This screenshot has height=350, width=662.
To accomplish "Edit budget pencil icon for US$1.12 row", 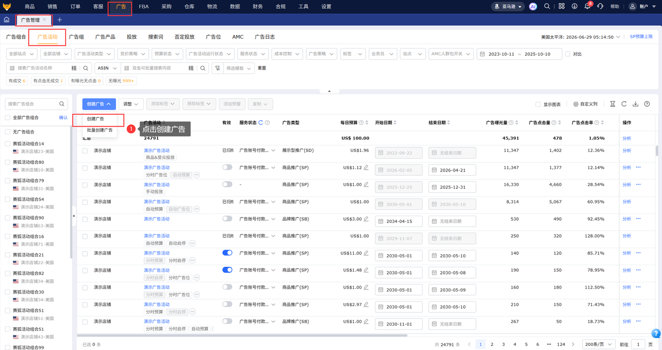I will pyautogui.click(x=366, y=168).
